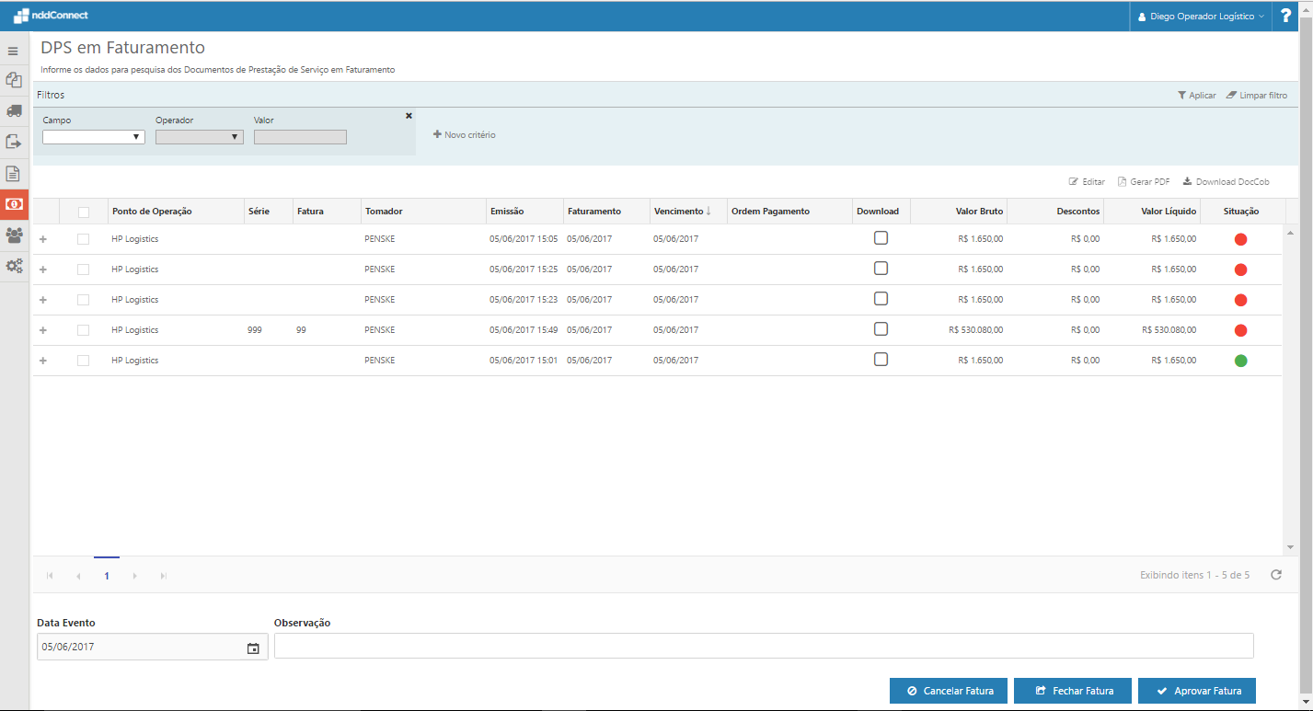This screenshot has height=711, width=1313.
Task: Open the truck icon in sidebar
Action: 14,110
